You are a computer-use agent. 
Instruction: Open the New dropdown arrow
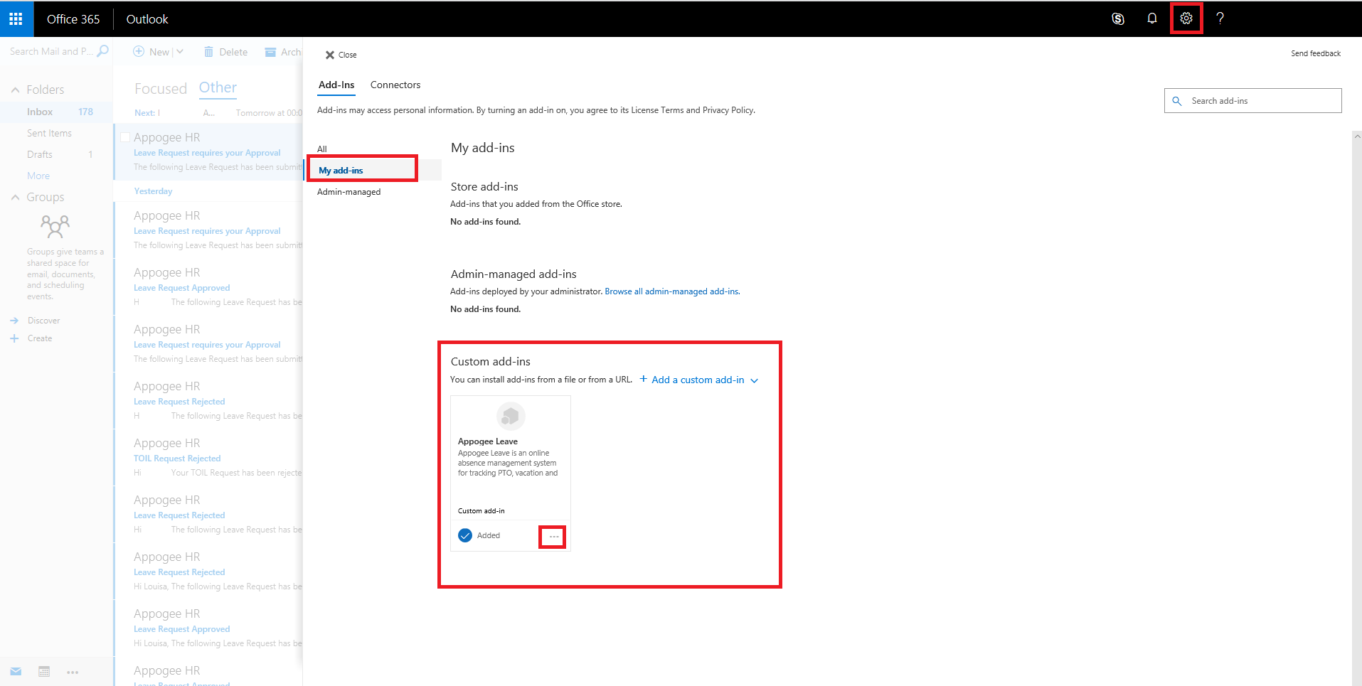[180, 52]
